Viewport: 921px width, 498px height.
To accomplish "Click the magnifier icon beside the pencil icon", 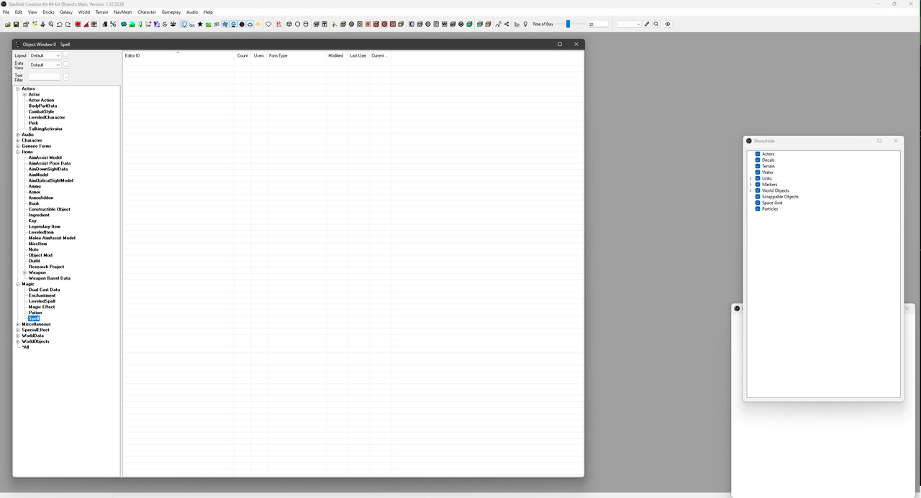I will tap(656, 24).
